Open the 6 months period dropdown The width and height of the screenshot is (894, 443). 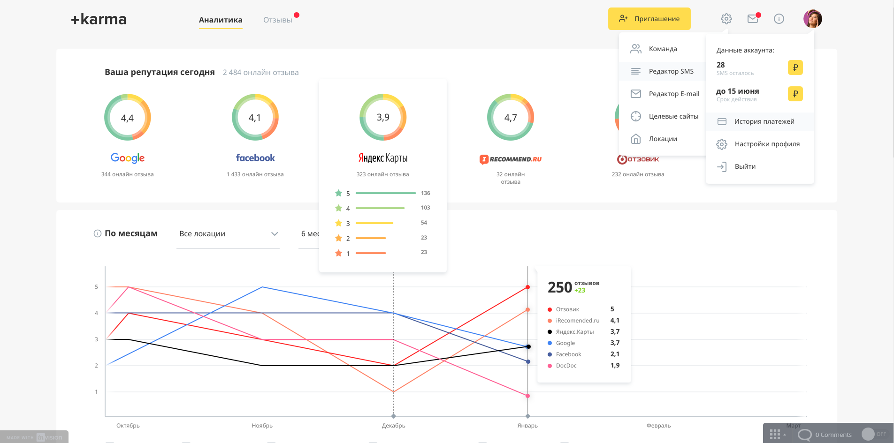click(x=310, y=234)
